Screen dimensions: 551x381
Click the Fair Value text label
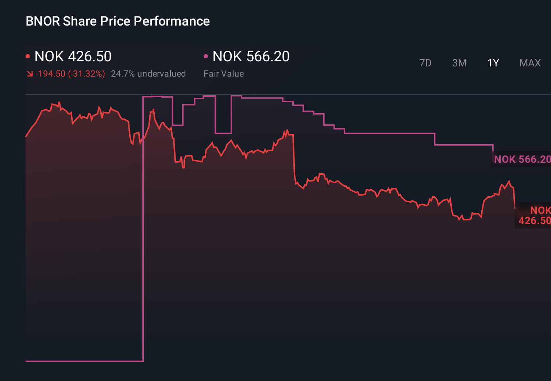click(x=224, y=73)
